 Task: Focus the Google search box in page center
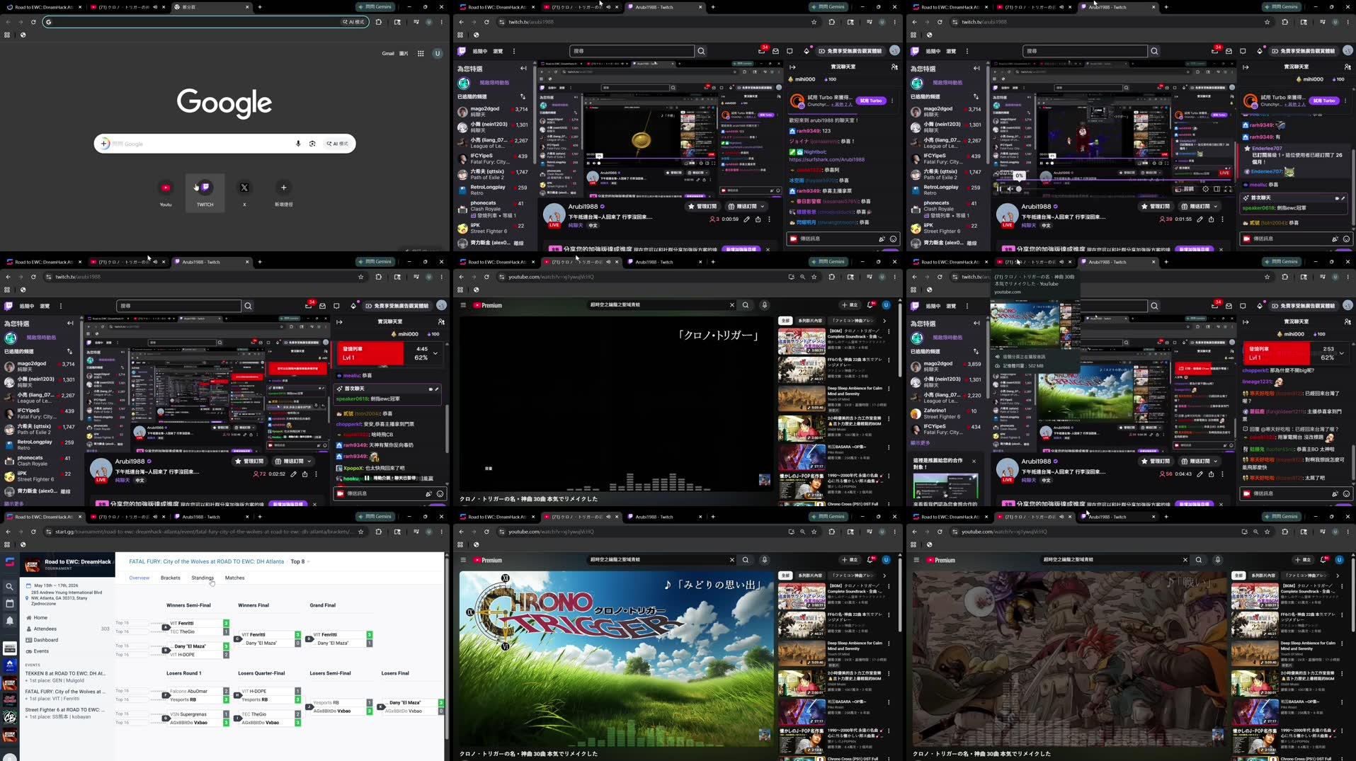click(x=224, y=144)
